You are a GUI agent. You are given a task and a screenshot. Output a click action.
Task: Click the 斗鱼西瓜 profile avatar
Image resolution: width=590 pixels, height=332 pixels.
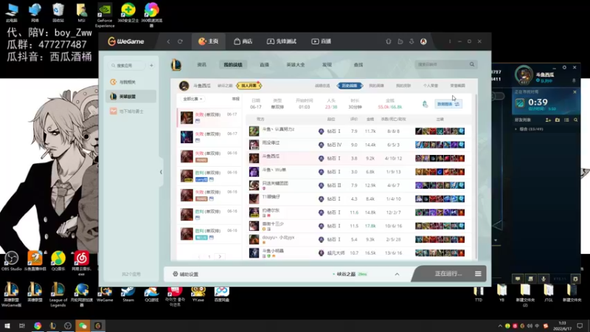(x=184, y=86)
